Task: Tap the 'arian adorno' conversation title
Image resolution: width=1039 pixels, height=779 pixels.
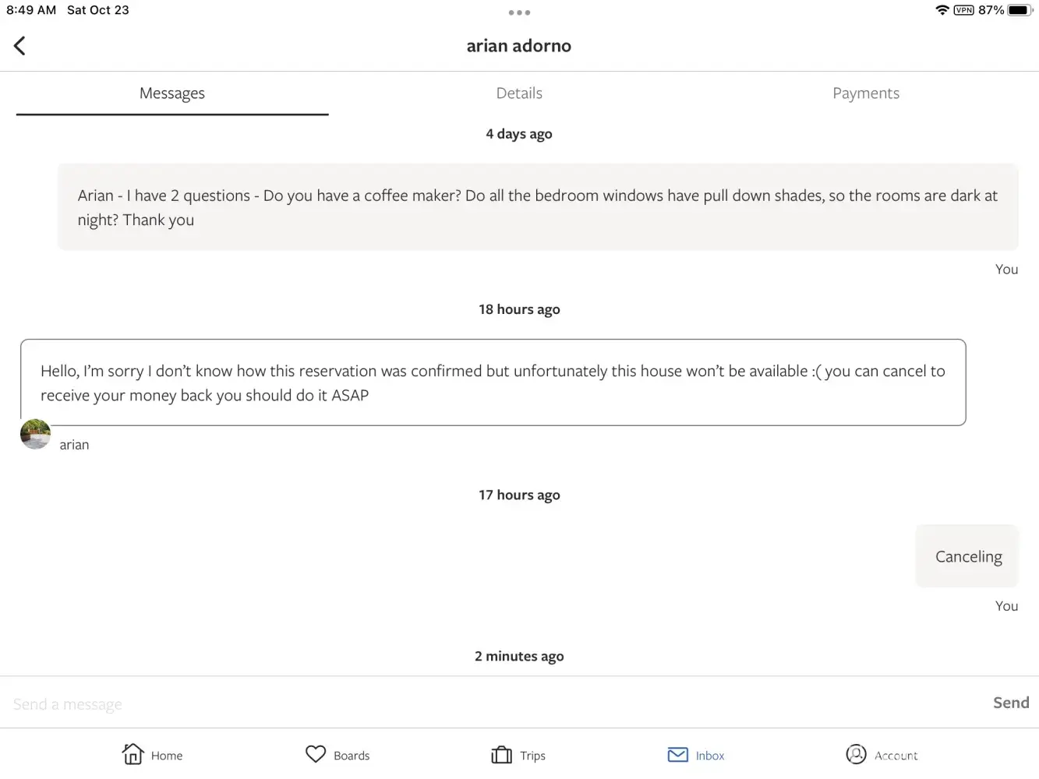Action: (519, 46)
